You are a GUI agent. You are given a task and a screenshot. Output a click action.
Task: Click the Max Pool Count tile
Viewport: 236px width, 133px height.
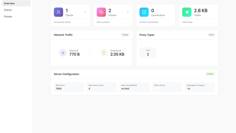(x=102, y=87)
